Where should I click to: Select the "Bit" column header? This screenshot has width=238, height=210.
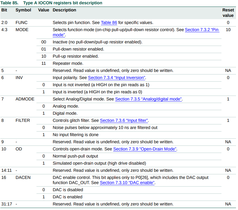(4, 10)
